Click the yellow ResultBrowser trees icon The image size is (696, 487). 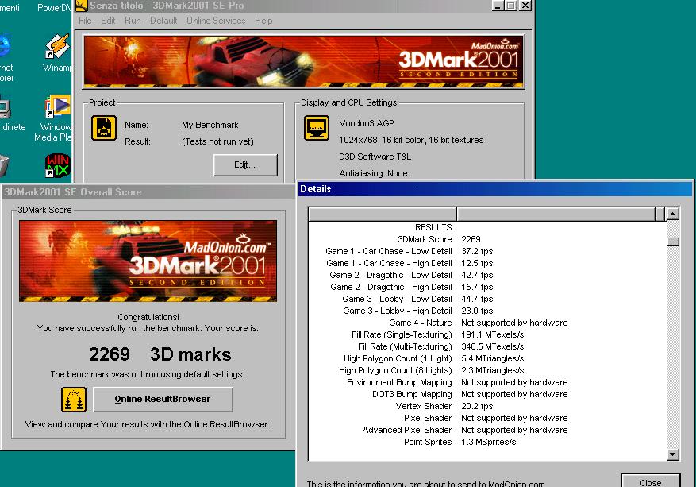(74, 399)
